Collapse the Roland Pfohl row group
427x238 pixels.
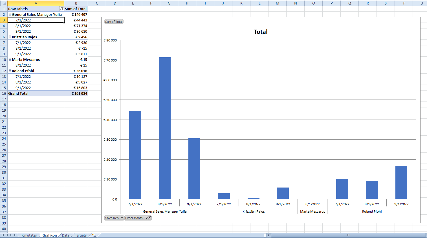click(10, 71)
